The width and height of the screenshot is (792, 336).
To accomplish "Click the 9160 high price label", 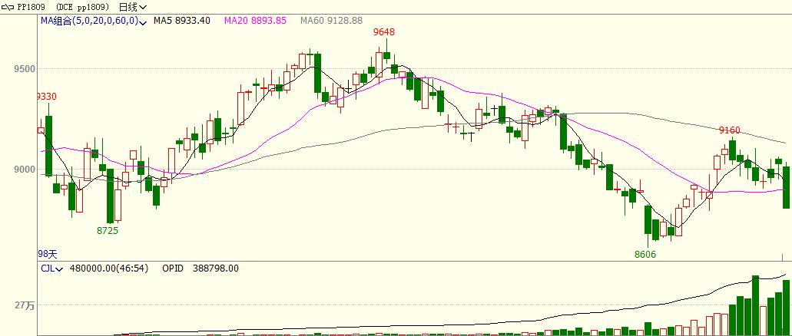I will coord(729,130).
